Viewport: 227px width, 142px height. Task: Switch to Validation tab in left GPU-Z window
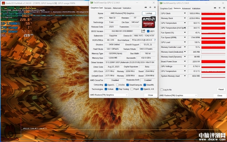click(x=127, y=8)
